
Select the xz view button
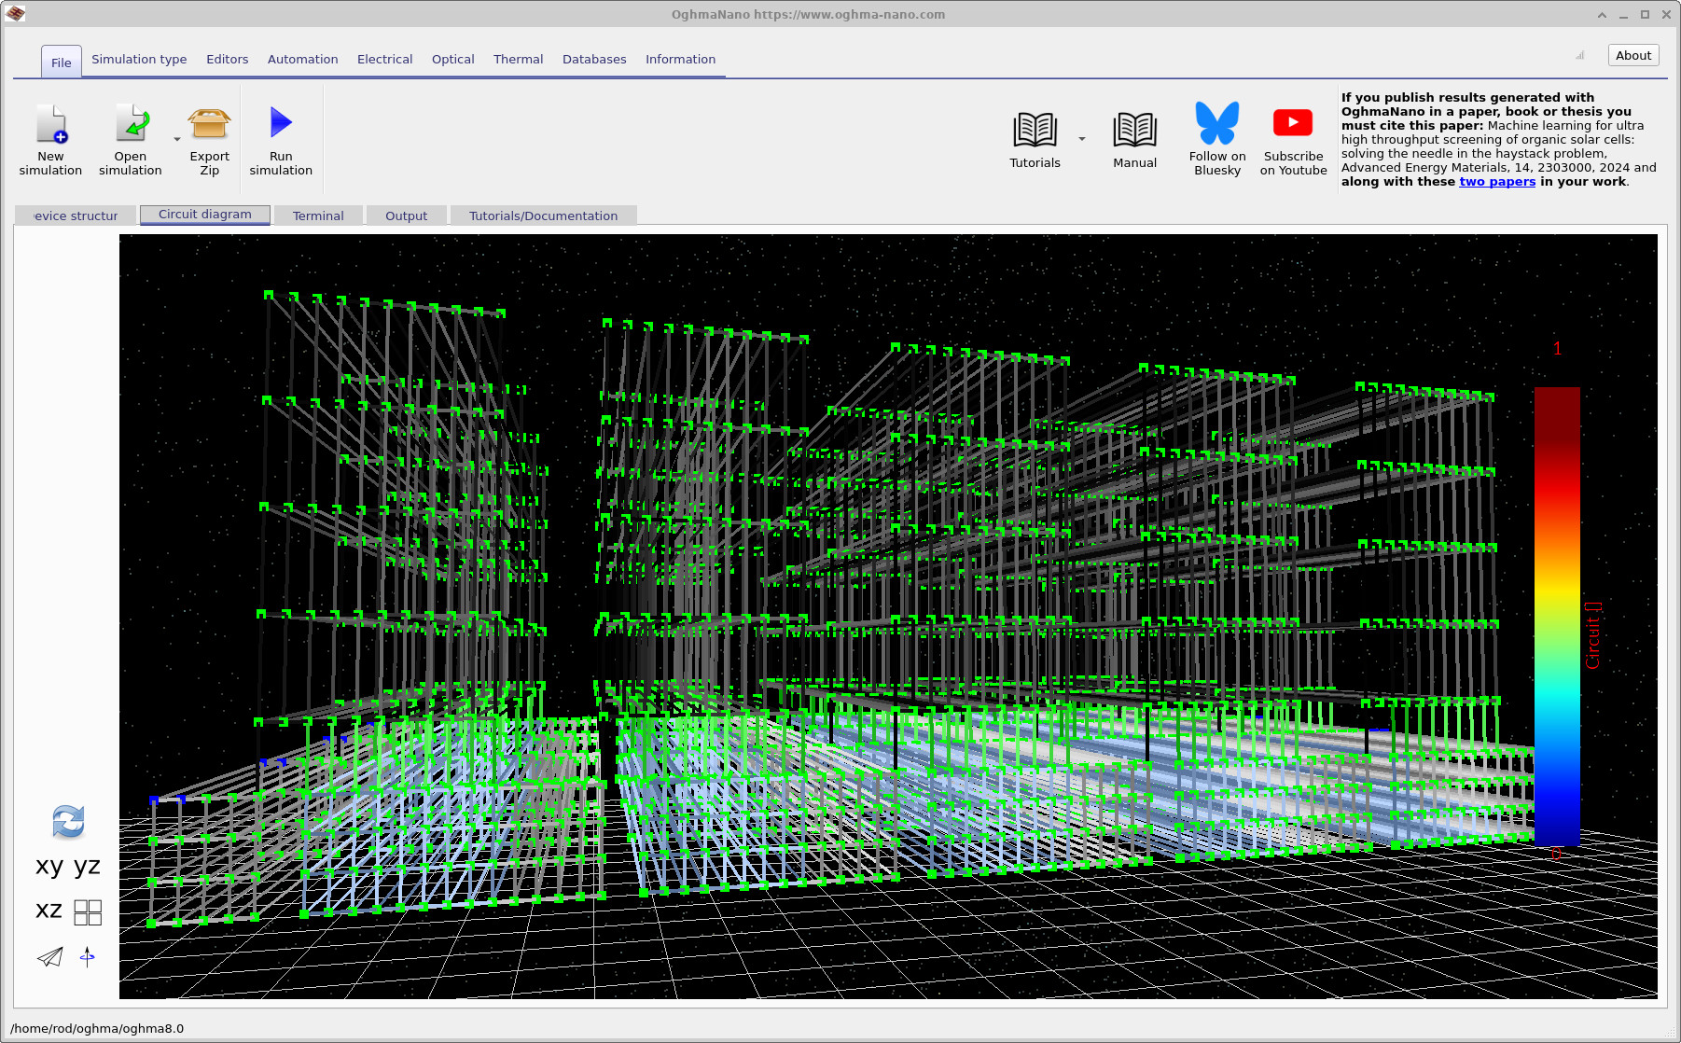(x=48, y=910)
